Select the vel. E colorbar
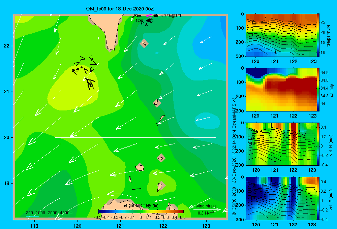 [x=318, y=198]
